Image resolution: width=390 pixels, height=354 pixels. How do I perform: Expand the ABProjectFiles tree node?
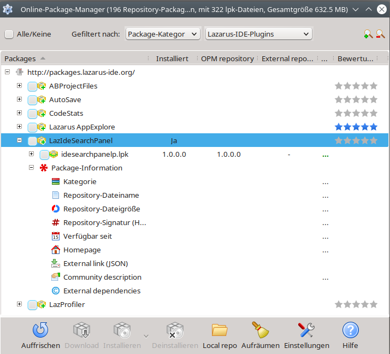[20, 86]
